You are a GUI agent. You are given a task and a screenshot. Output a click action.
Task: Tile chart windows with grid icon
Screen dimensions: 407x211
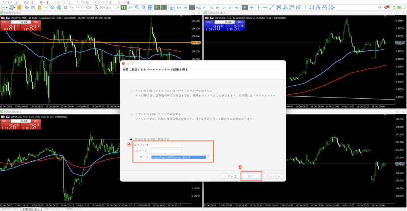click(x=150, y=8)
